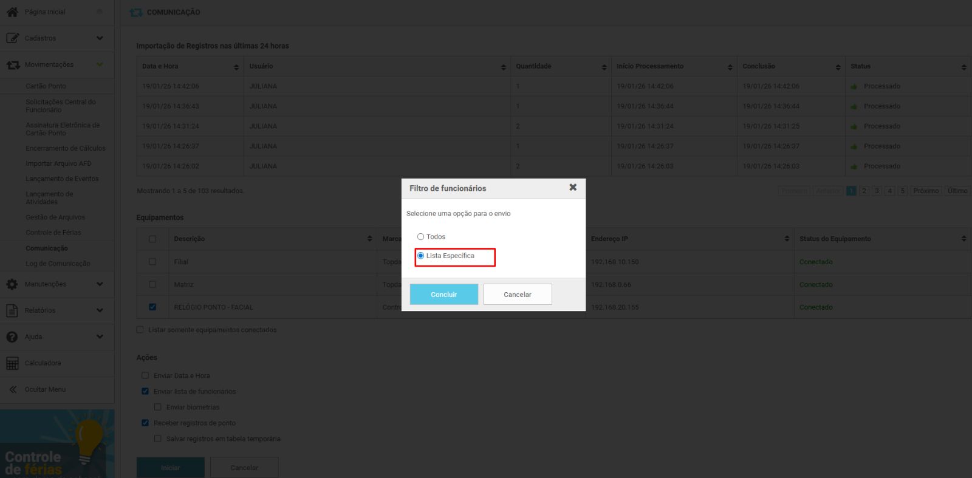Select the Lista Específica radio option
Image resolution: width=972 pixels, height=478 pixels.
420,256
